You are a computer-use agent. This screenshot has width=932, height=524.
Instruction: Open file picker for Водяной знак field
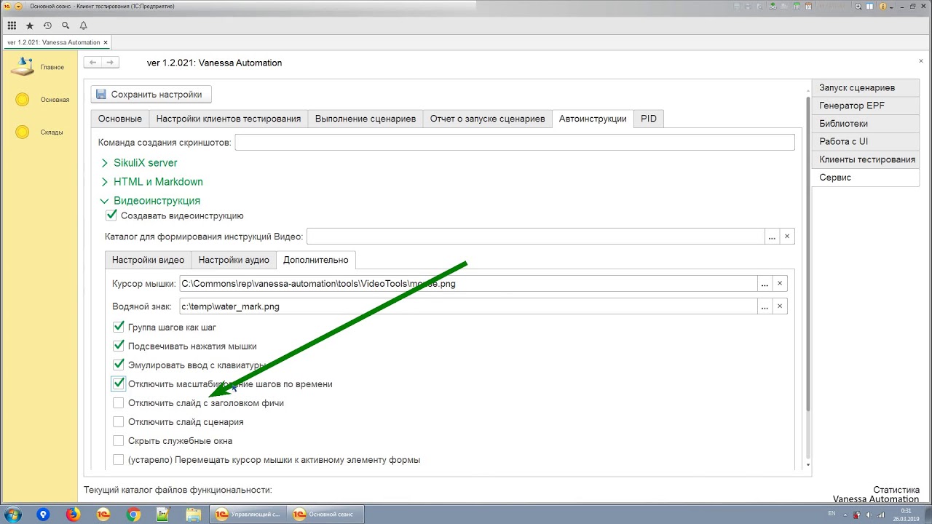tap(765, 306)
